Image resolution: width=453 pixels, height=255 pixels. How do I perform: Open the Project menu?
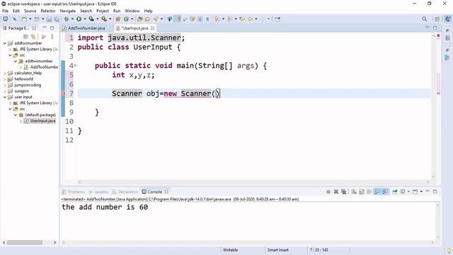[x=103, y=11]
